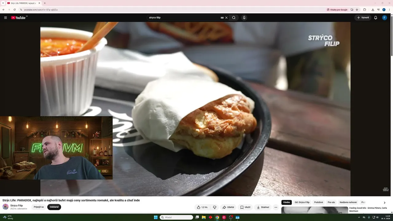View site information icon in address bar

[21, 10]
